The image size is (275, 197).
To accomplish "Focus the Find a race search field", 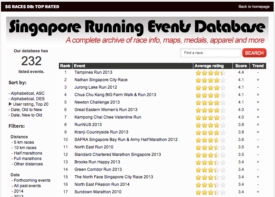I will coord(211,53).
